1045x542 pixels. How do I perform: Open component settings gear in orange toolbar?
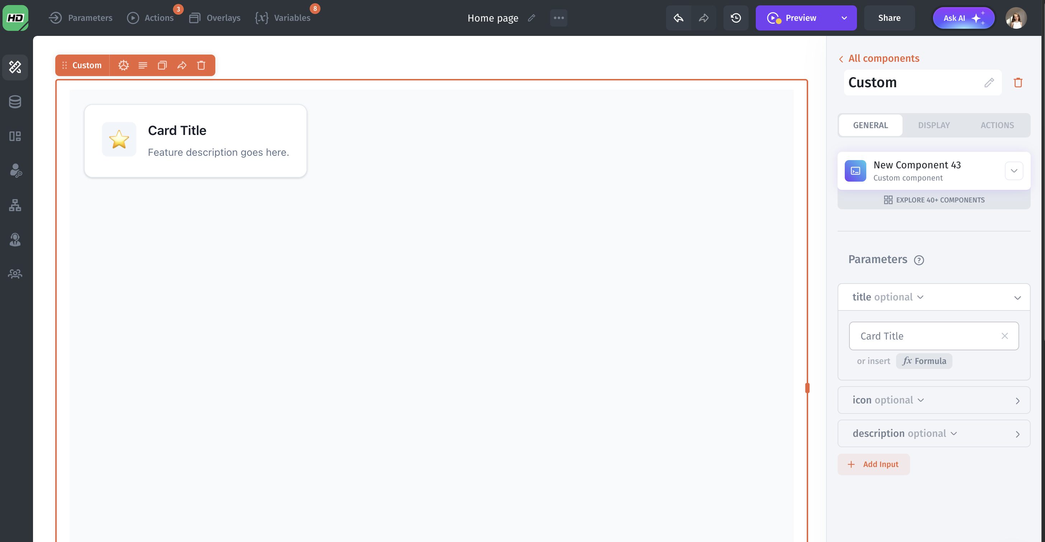(x=123, y=65)
